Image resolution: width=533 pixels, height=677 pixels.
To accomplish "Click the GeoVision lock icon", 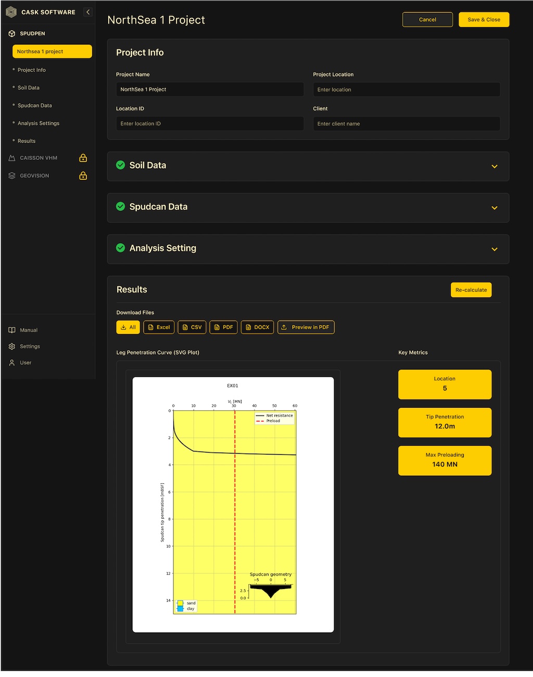I will coord(83,176).
